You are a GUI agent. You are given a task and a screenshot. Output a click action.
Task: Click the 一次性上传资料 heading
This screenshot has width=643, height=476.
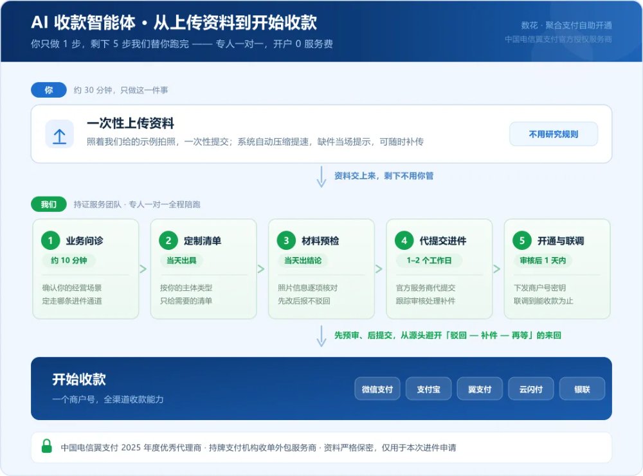[131, 123]
